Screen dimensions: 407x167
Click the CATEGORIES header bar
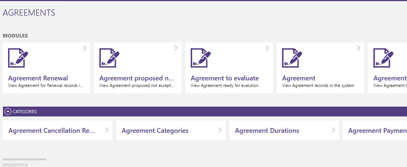tap(205, 112)
